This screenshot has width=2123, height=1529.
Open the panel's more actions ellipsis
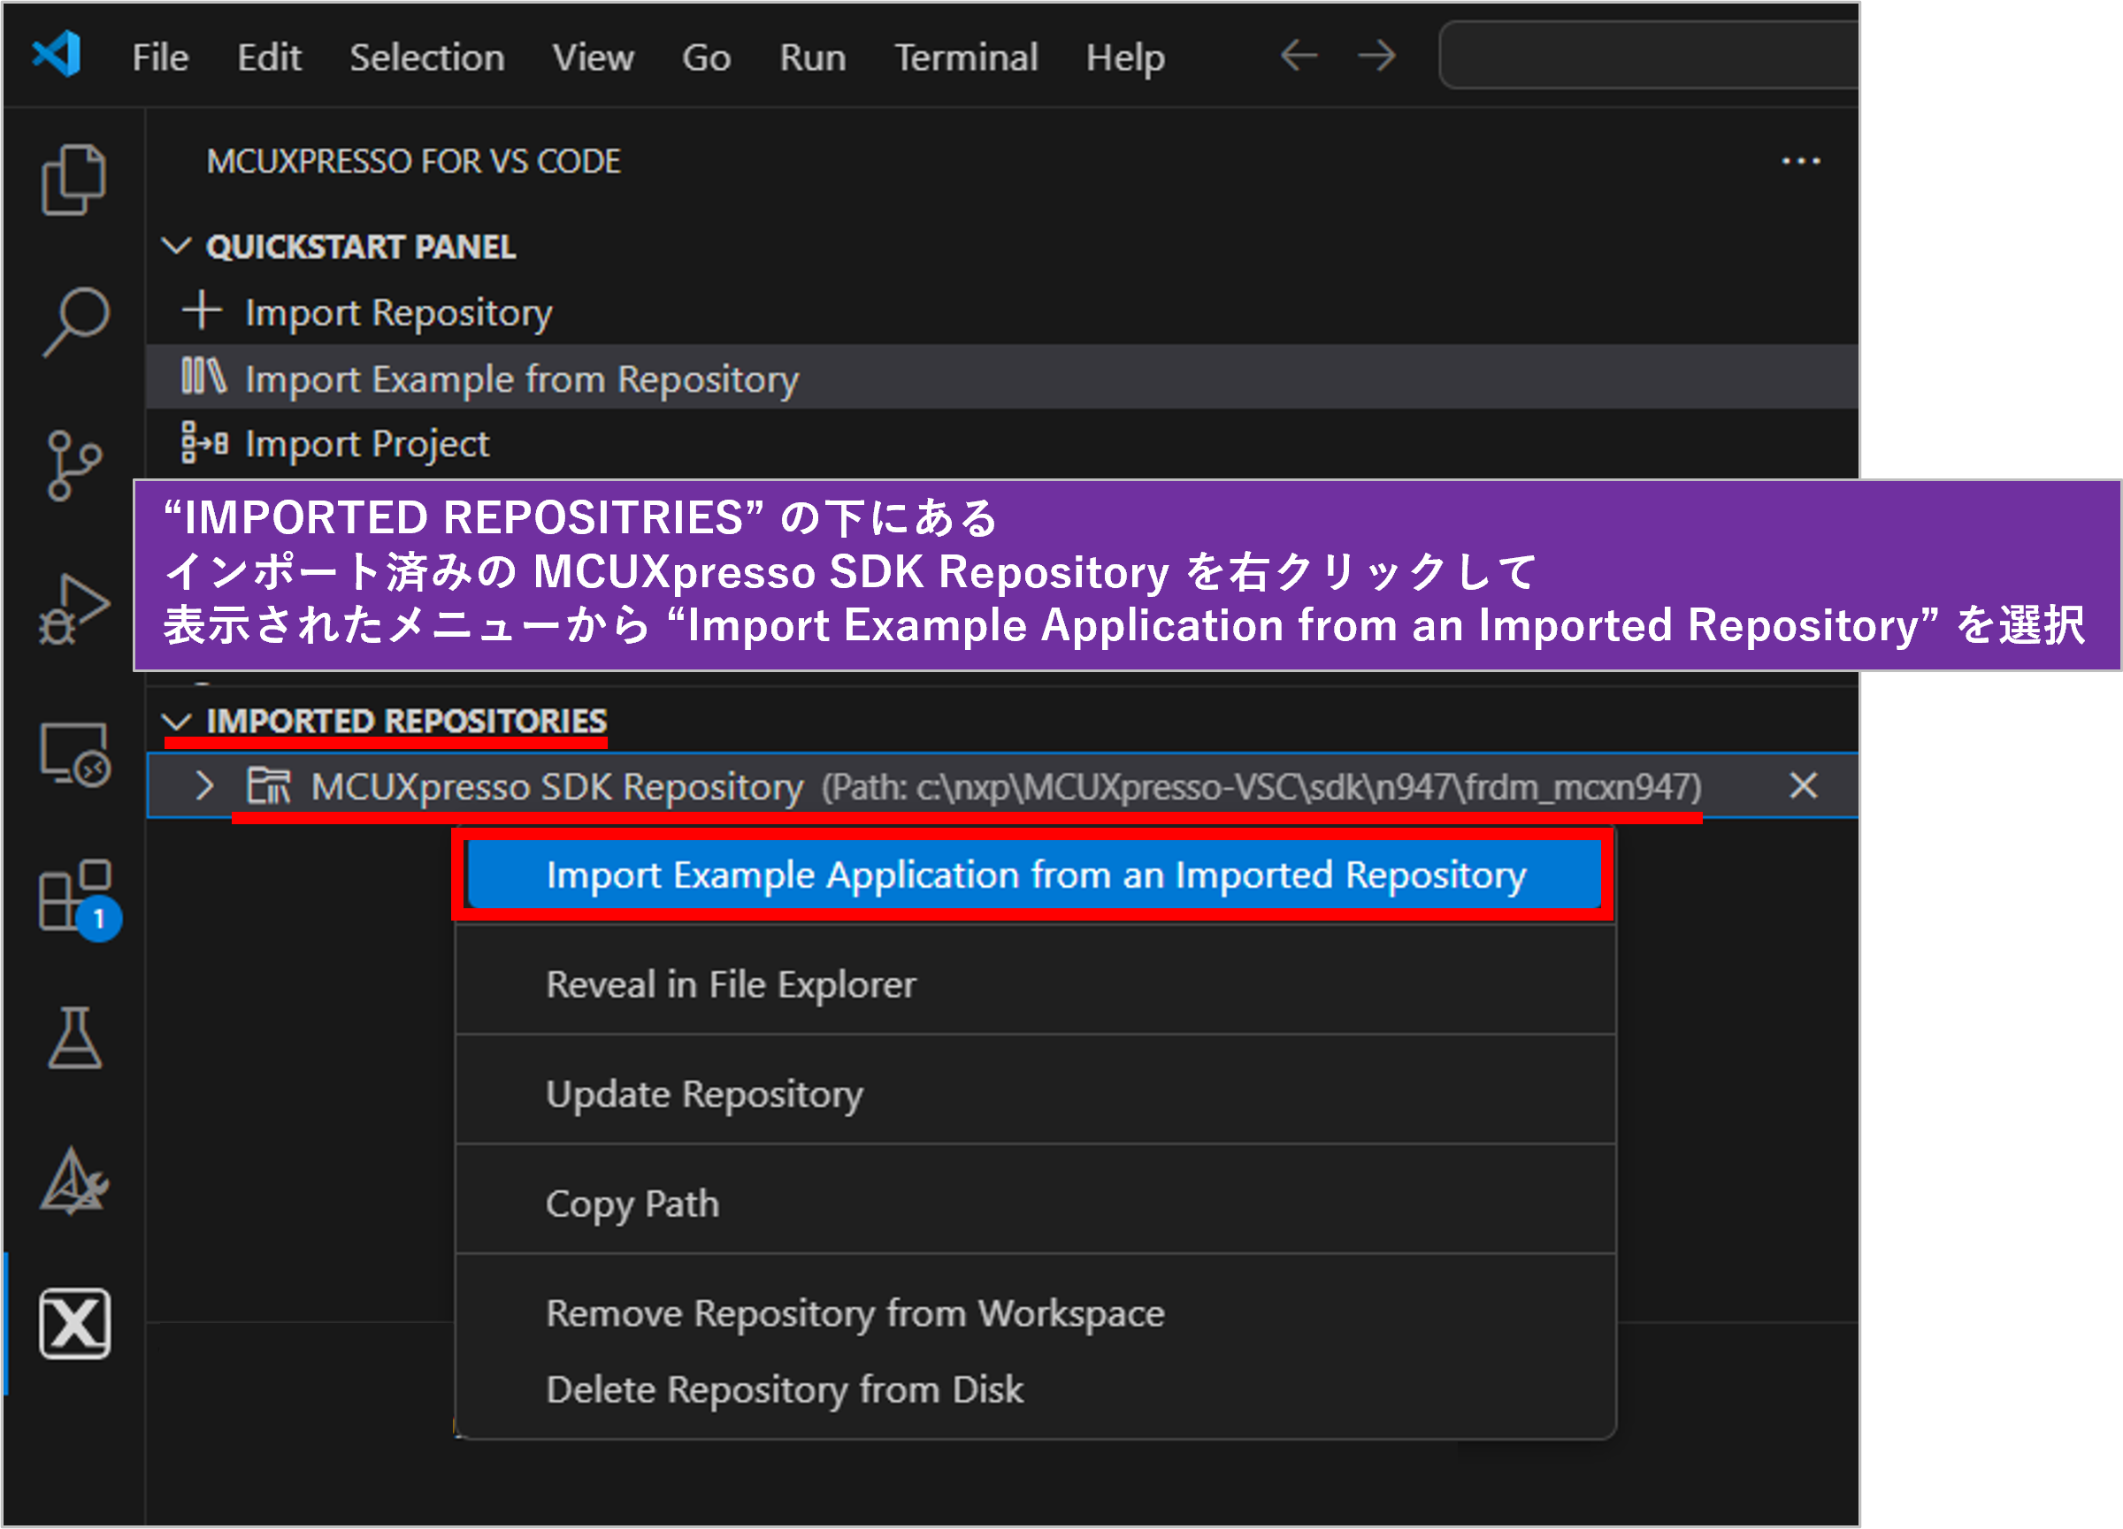click(x=1800, y=162)
